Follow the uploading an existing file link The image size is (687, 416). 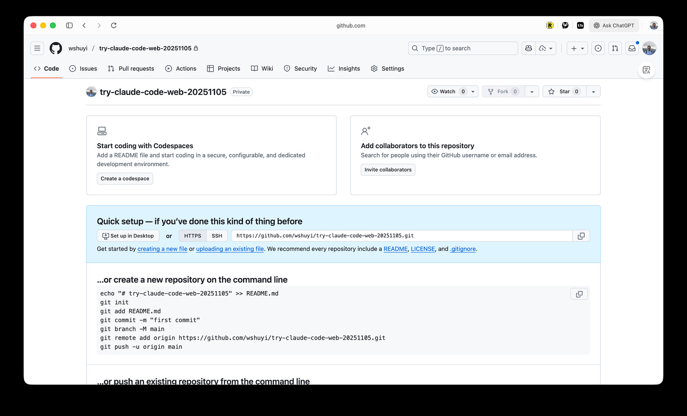[x=230, y=249]
